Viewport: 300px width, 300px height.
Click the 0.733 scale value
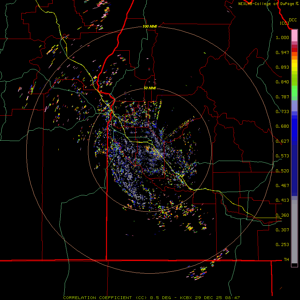click(x=282, y=112)
